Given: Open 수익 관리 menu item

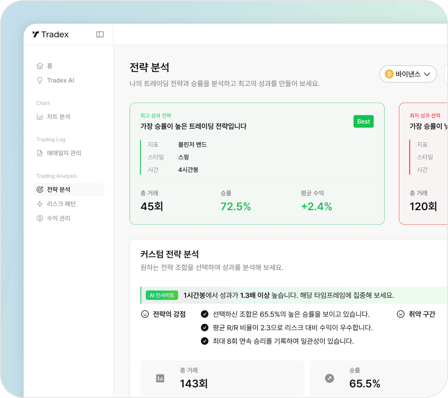Looking at the screenshot, I should coord(69,218).
